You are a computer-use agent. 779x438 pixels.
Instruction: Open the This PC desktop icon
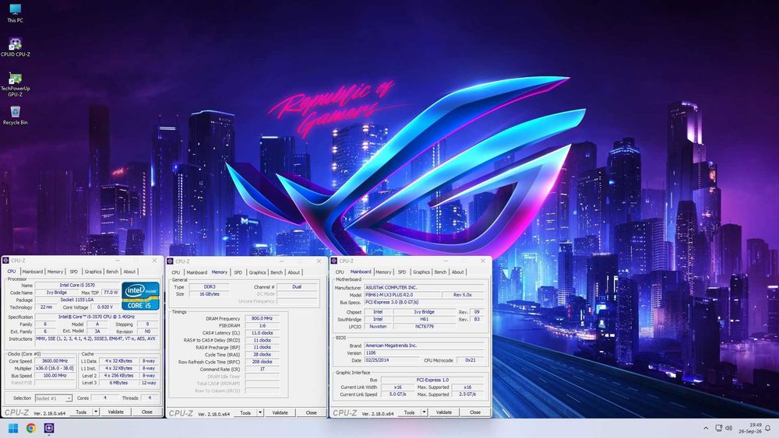click(15, 13)
